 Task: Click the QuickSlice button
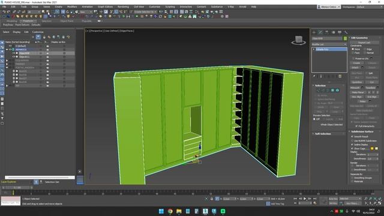(x=357, y=82)
